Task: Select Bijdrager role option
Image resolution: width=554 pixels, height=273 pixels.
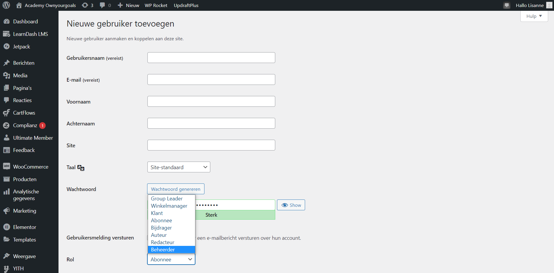Action: coord(171,228)
